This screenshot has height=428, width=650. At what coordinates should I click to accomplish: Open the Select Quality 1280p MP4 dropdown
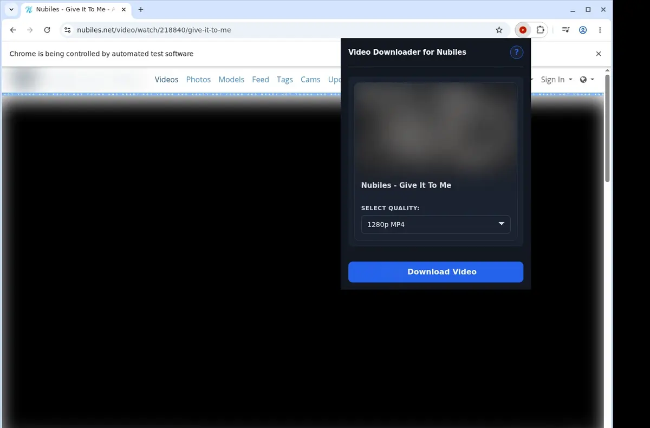point(435,224)
